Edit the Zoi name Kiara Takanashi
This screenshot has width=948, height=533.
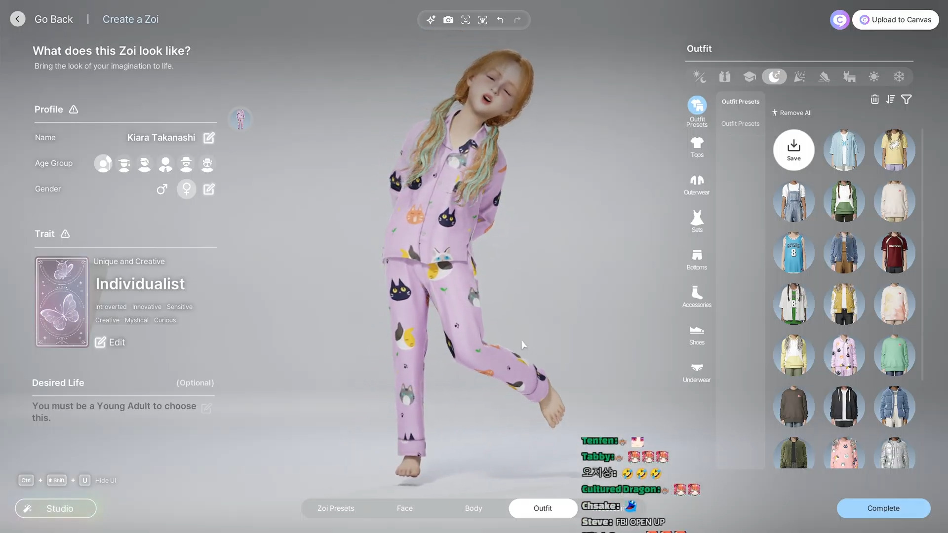tap(209, 138)
